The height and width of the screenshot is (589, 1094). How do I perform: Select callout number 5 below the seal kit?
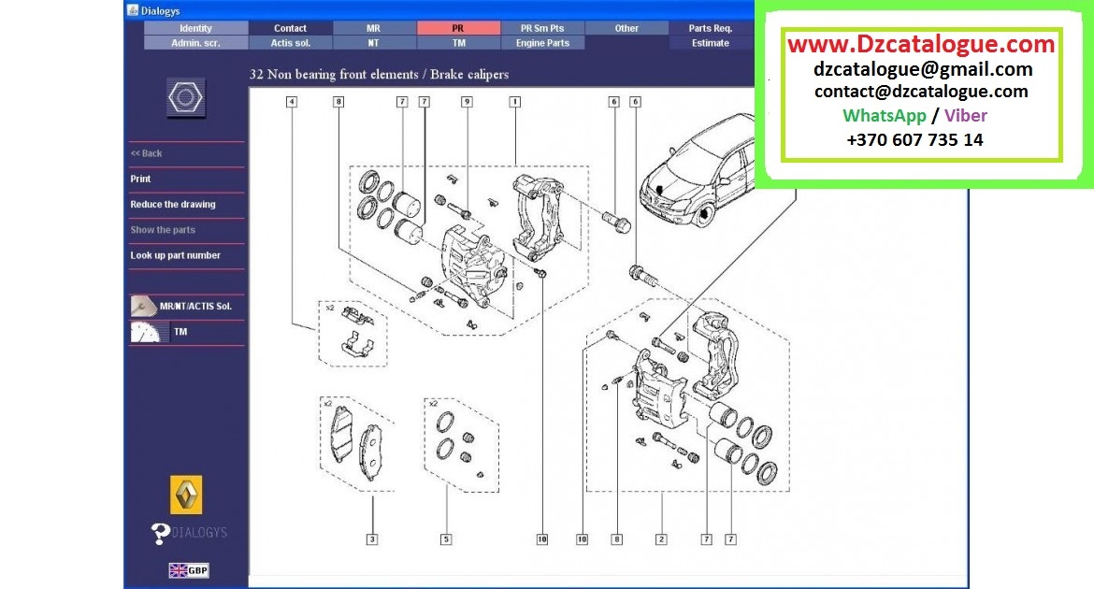(446, 539)
